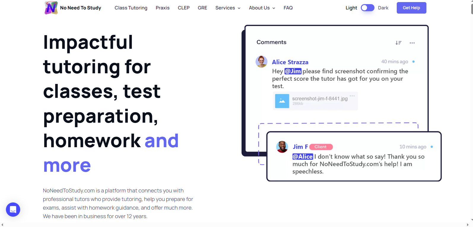Open the chat widget bubble icon
The width and height of the screenshot is (473, 227).
coord(13,210)
